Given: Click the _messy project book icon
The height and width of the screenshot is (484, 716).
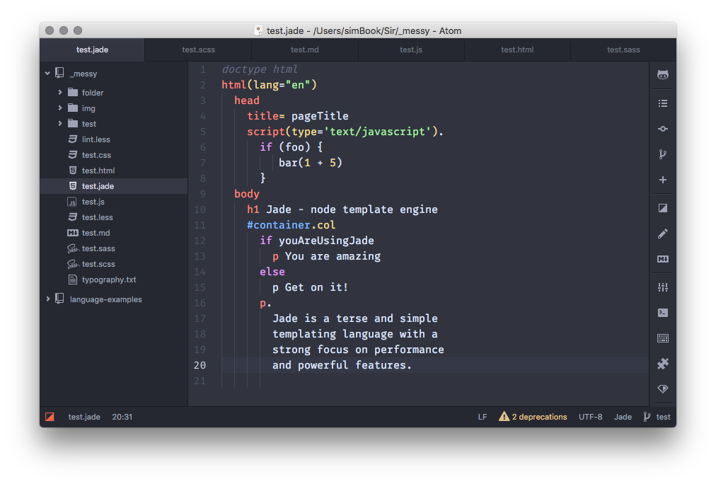Looking at the screenshot, I should point(60,73).
